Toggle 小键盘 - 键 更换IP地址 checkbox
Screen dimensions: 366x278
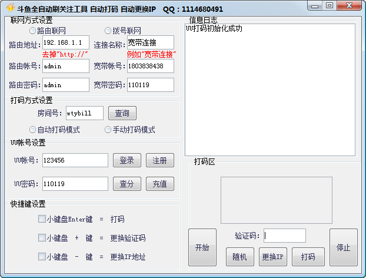(x=42, y=257)
